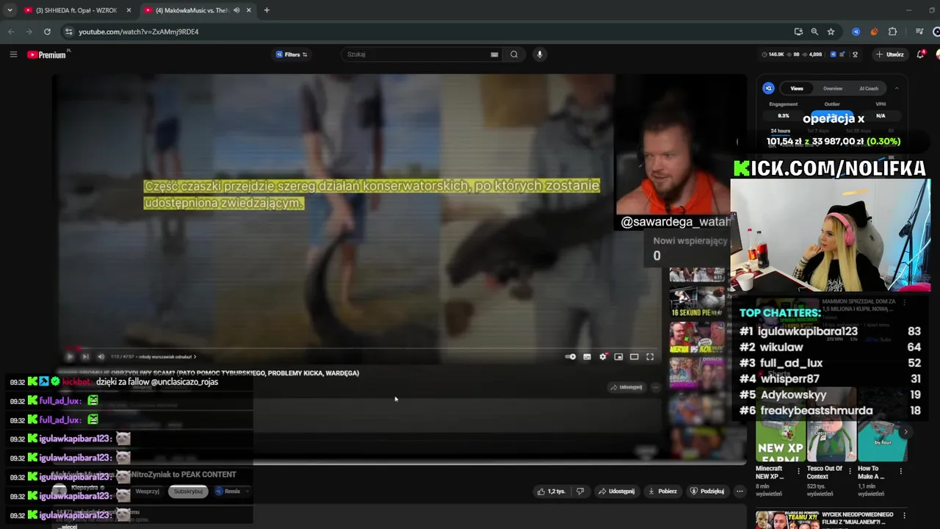Mute the video player volume
Image resolution: width=940 pixels, height=529 pixels.
[x=101, y=357]
